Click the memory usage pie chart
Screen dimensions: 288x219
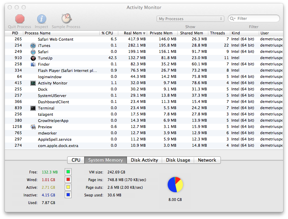[x=175, y=185]
